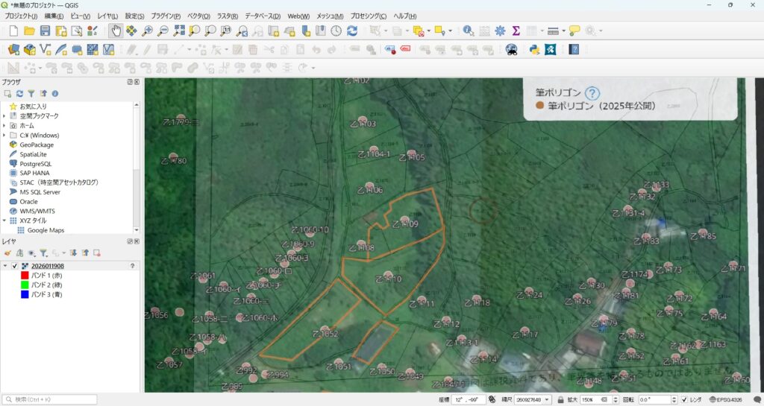The width and height of the screenshot is (764, 406).
Task: Collapse the XYZ タイル tree node
Action: [4, 221]
